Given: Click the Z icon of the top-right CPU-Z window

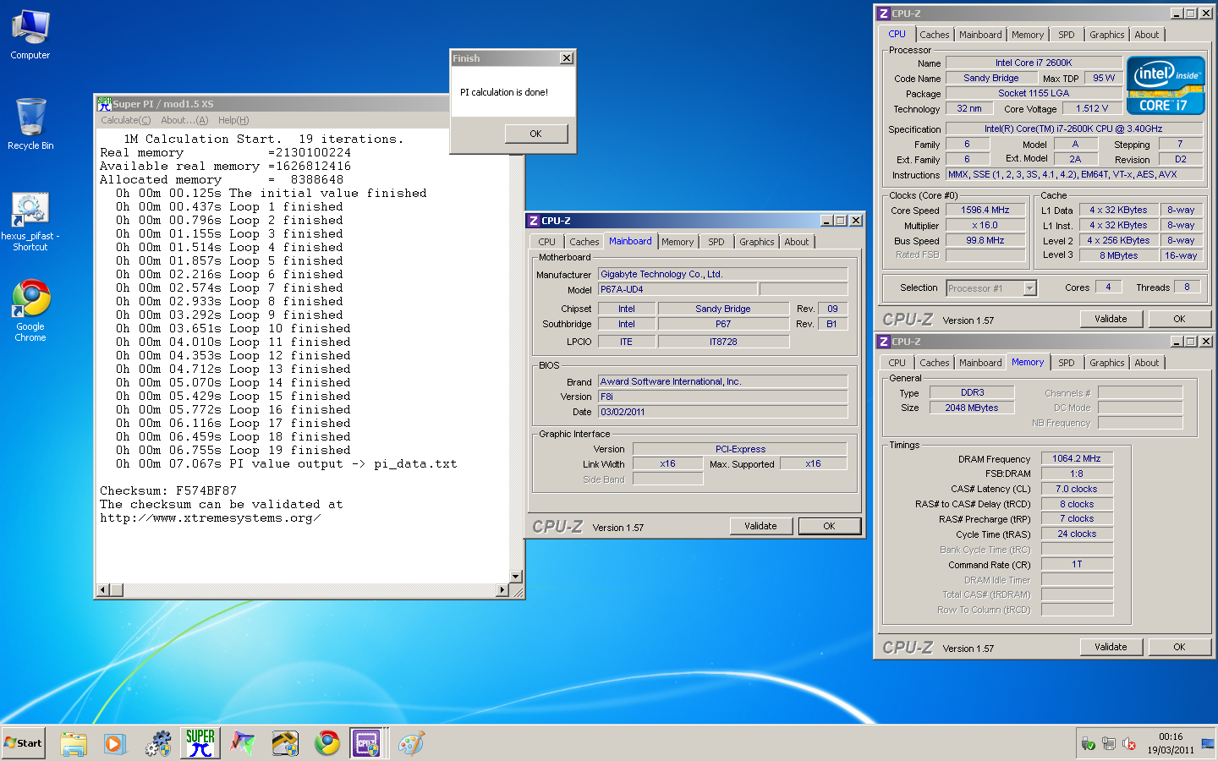Looking at the screenshot, I should (884, 14).
